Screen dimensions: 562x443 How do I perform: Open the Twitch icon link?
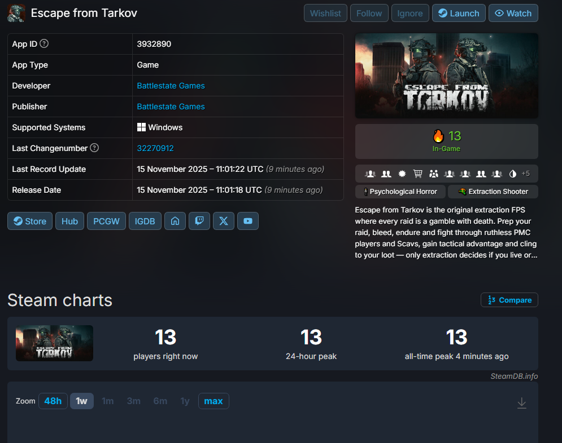[199, 221]
